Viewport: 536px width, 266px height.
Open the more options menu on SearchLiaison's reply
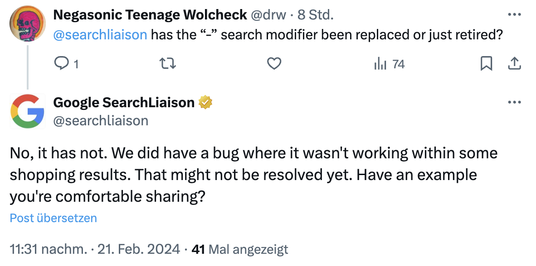515,102
